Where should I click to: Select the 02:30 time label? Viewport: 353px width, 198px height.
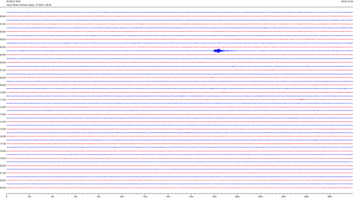[3, 32]
